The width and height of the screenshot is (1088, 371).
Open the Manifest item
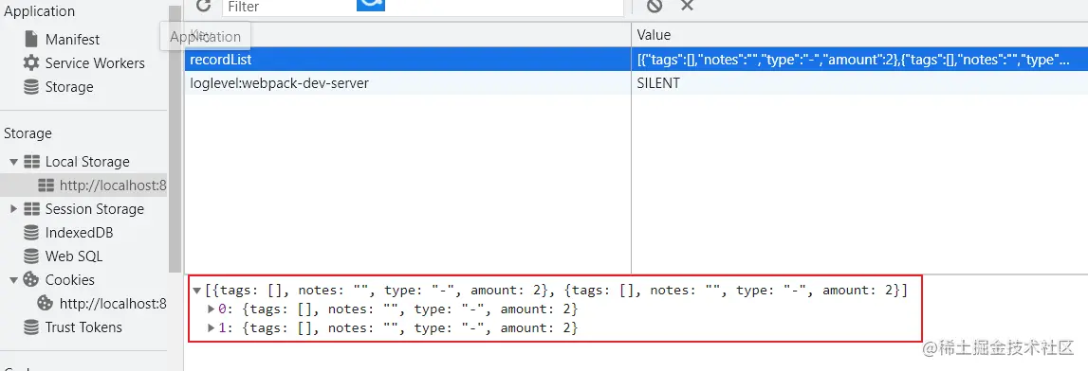point(72,40)
